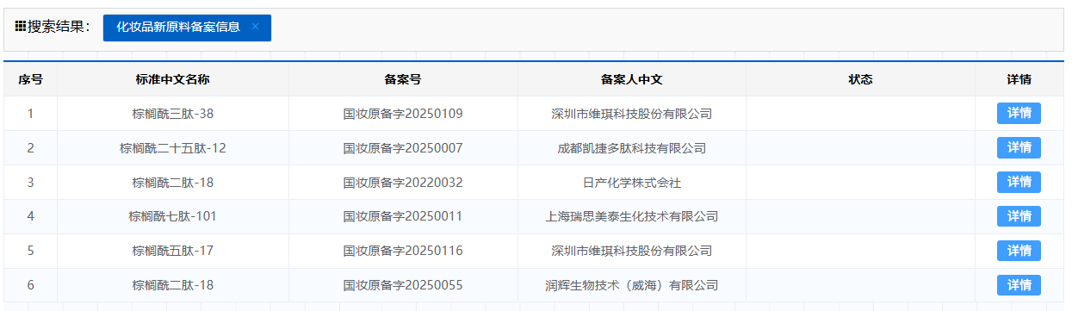Viewport: 1072px width, 311px height.
Task: Select the cell 棕榈酰二十五肽-12
Action: coord(172,148)
